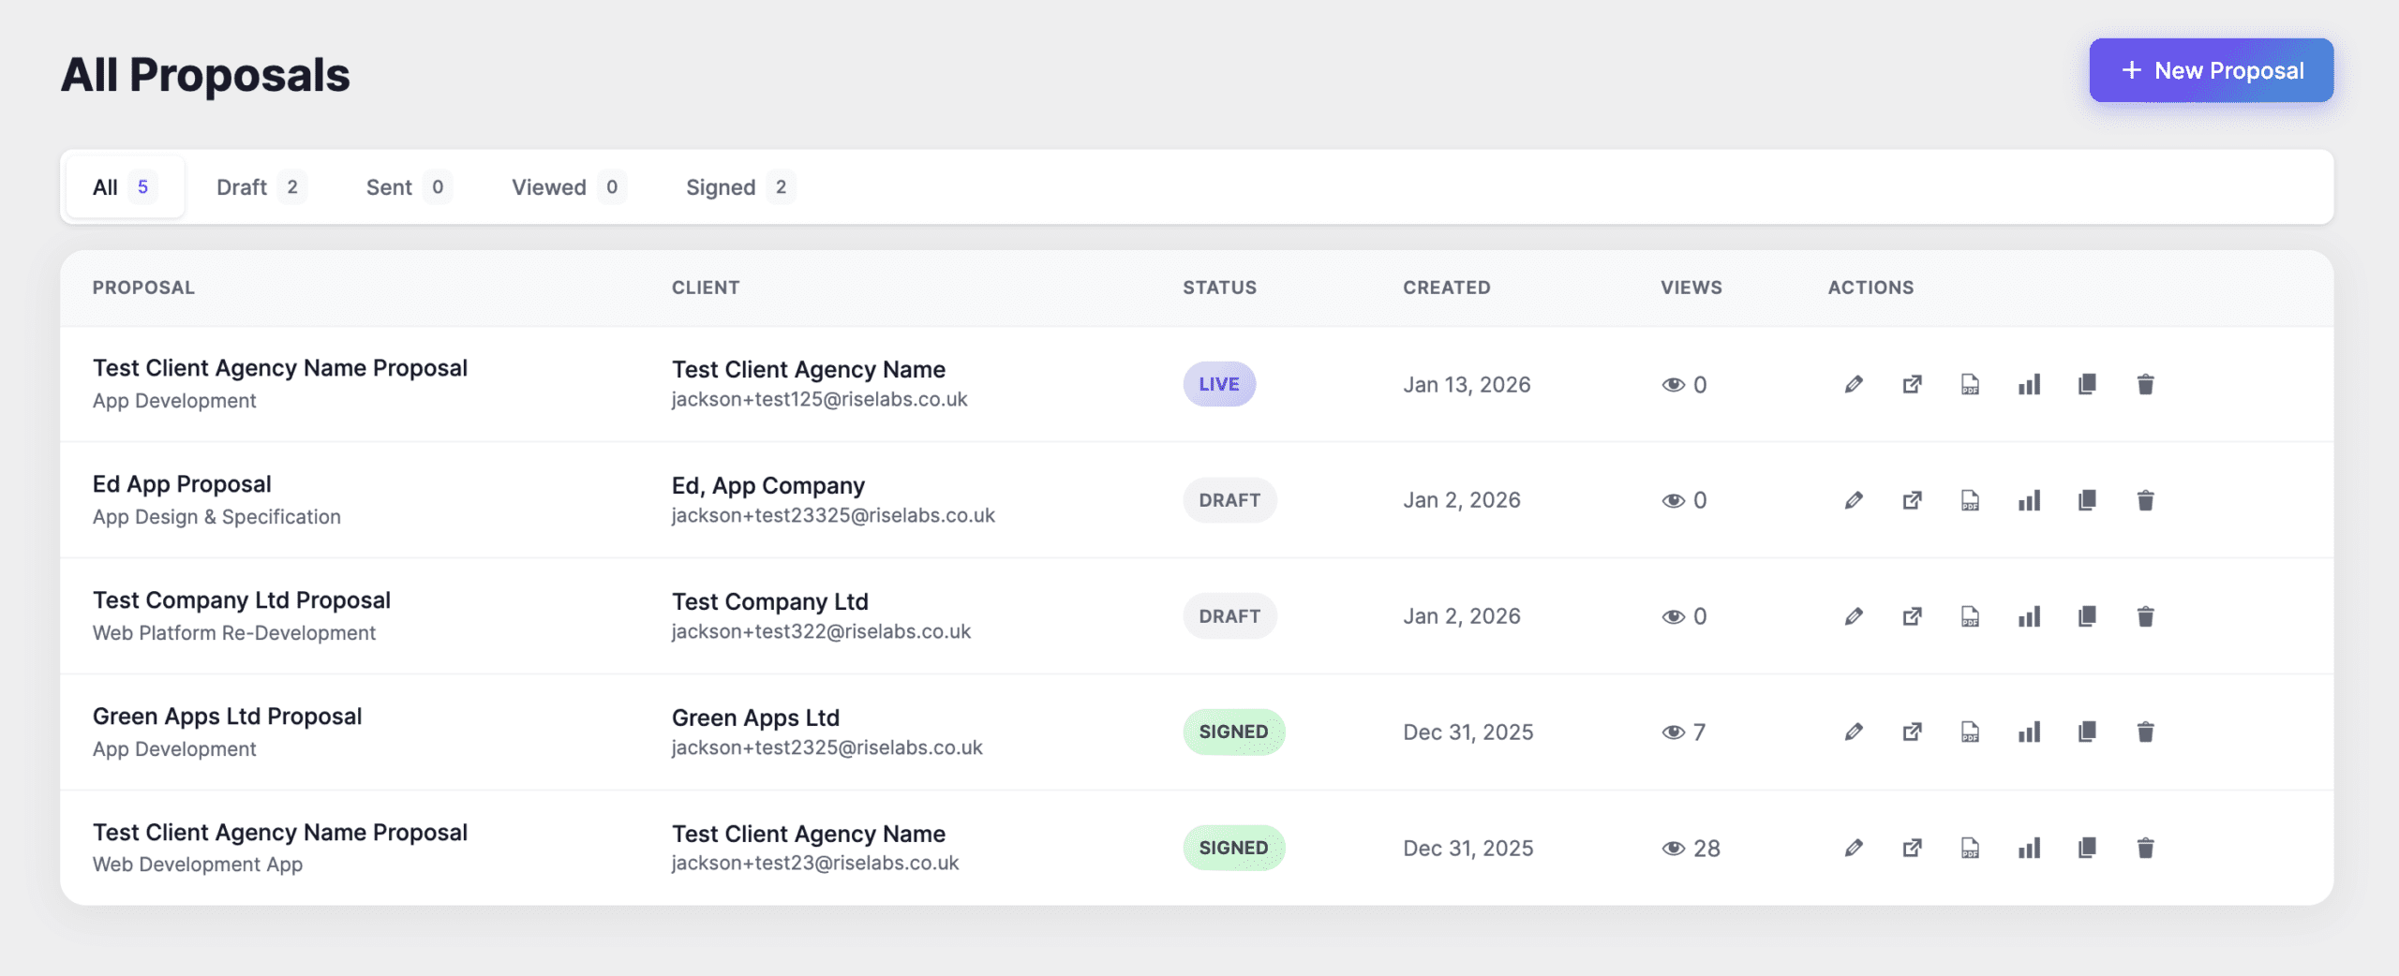The height and width of the screenshot is (976, 2399).
Task: Edit the Web Development App proposal
Action: click(1854, 849)
